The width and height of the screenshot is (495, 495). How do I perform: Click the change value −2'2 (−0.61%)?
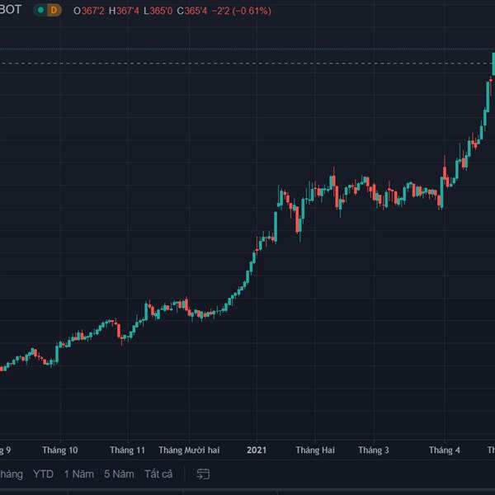[242, 11]
